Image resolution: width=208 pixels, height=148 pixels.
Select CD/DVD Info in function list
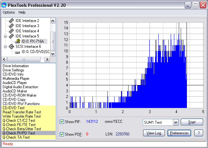point(13,74)
